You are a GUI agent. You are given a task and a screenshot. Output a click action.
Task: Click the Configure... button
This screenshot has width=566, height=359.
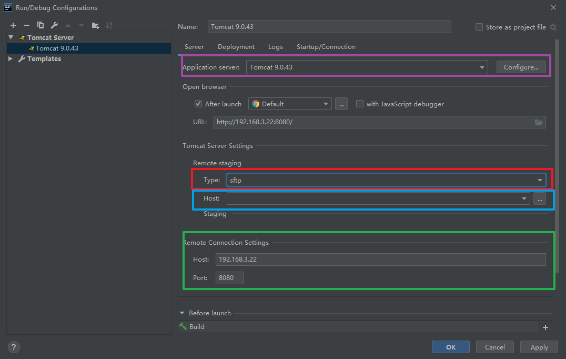click(521, 67)
